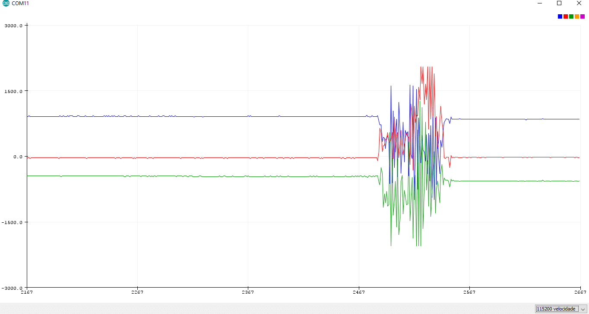Maximize the COM11 plotter window

tap(559, 3)
